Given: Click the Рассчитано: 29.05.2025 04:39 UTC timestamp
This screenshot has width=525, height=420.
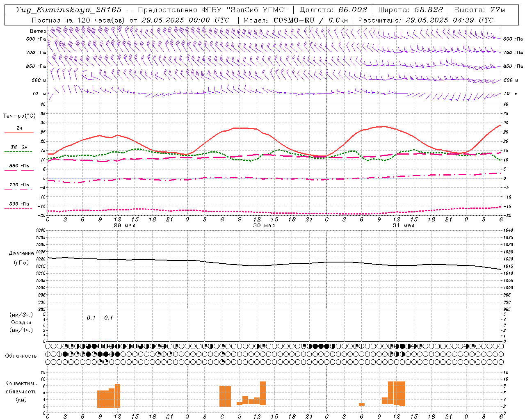Looking at the screenshot, I should pos(426,20).
